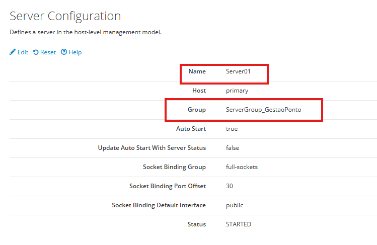Click the question mark Help icon
Image resolution: width=377 pixels, height=245 pixels.
click(64, 52)
